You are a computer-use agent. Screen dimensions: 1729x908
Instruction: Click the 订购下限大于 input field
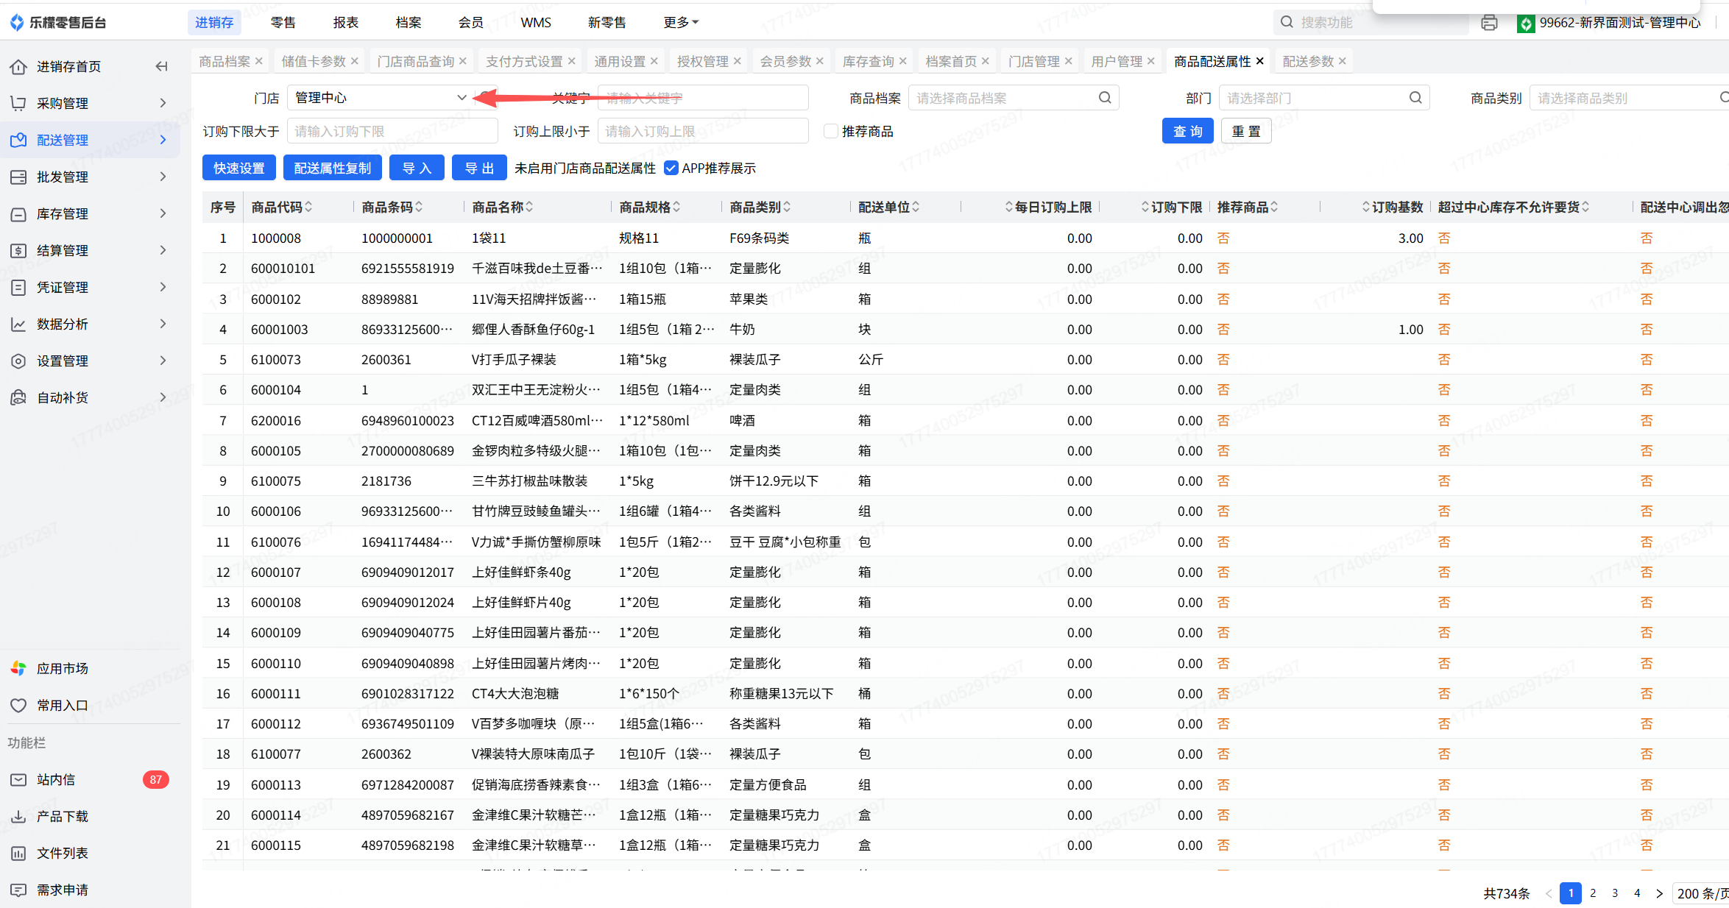point(392,131)
